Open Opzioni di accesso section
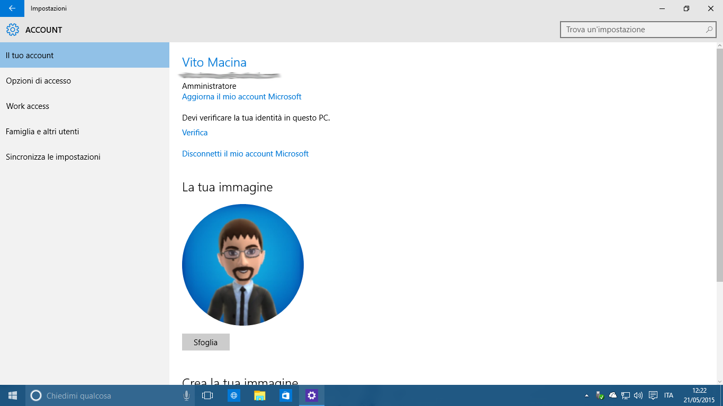This screenshot has width=723, height=406. (85, 80)
